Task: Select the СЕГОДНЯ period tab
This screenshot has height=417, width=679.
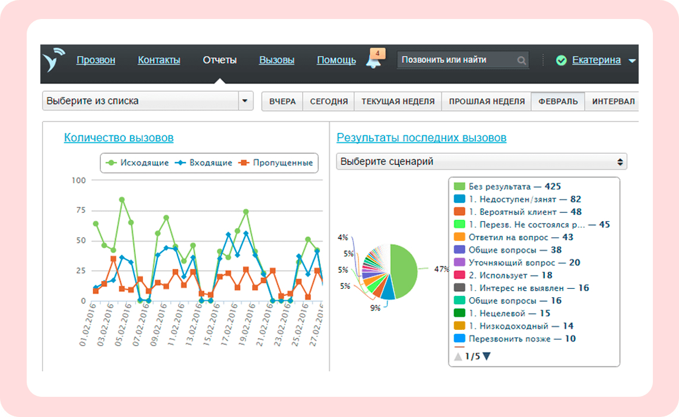Action: [329, 101]
